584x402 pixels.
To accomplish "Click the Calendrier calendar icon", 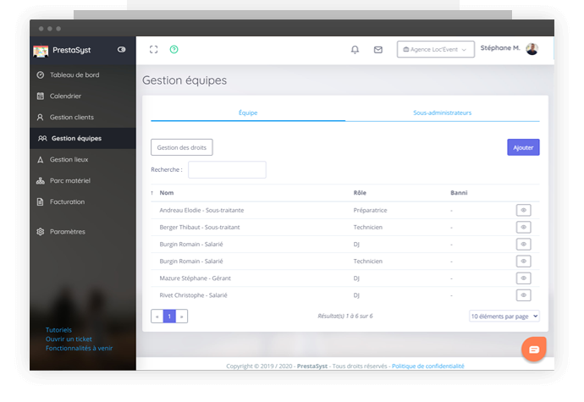I will coord(41,96).
